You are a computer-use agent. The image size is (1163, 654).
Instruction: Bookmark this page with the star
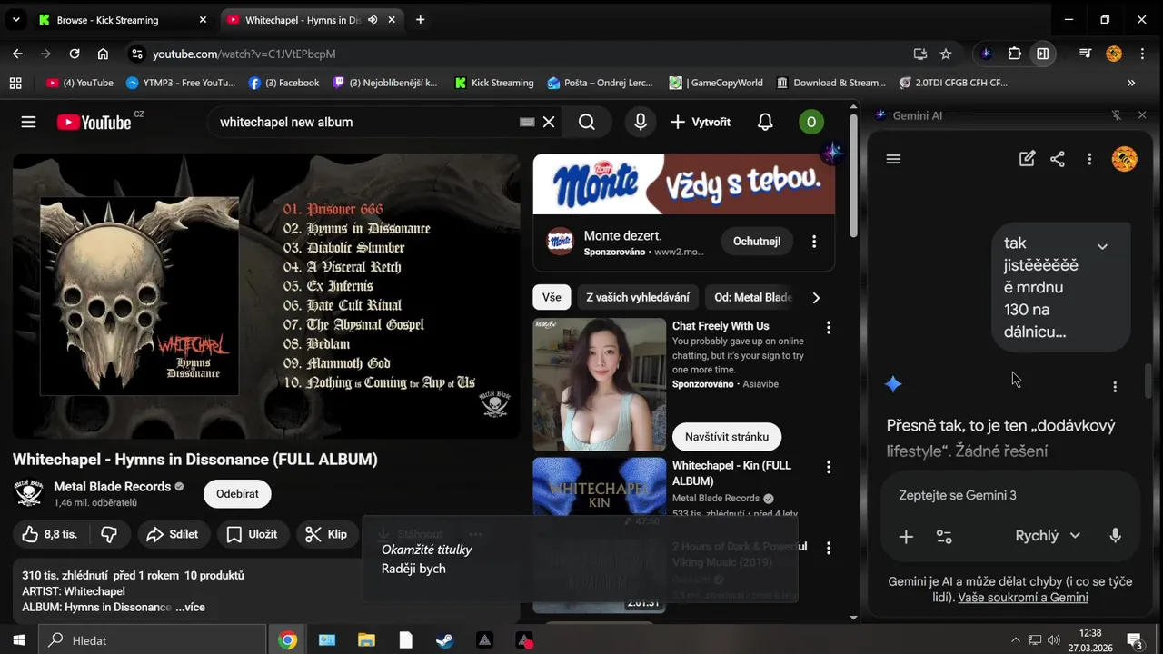click(x=946, y=54)
